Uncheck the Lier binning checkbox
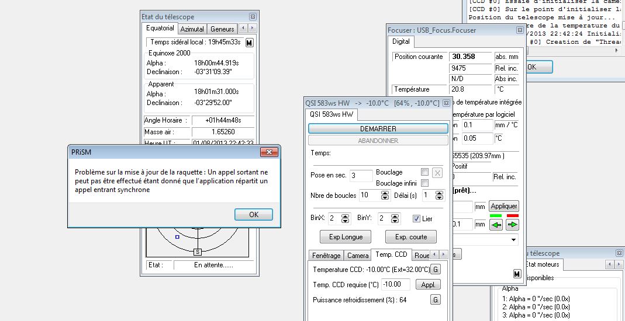The width and height of the screenshot is (625, 321). [416, 219]
